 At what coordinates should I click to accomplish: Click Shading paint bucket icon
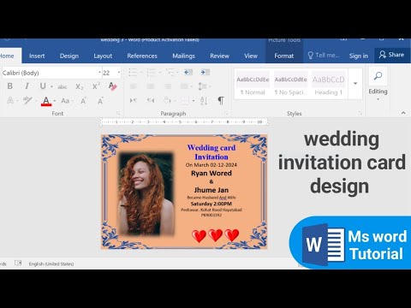pyautogui.click(x=167, y=100)
